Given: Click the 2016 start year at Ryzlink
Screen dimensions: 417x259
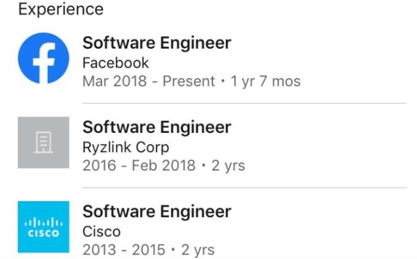Looking at the screenshot, I should [x=99, y=165].
